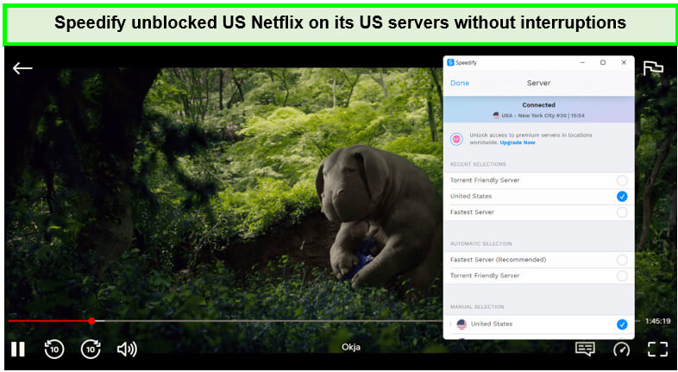Viewport: 678px width, 372px height.
Task: Report a problem with the flag icon
Action: coord(653,68)
